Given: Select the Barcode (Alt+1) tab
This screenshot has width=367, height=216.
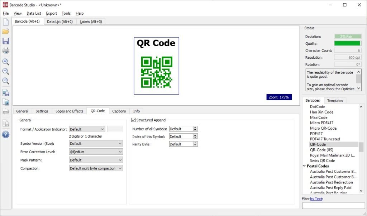Looking at the screenshot, I should pyautogui.click(x=27, y=21).
